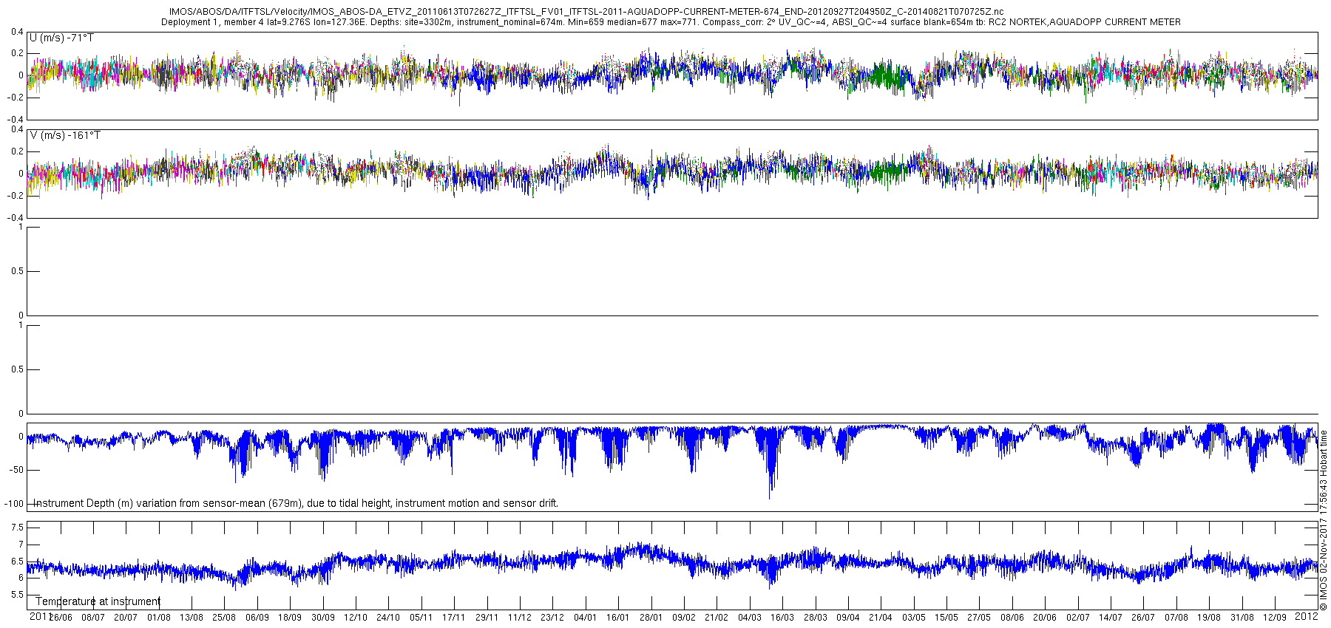Select the 'U (m/s) -71°T' panel label
Image resolution: width=1331 pixels, height=628 pixels.
point(61,38)
